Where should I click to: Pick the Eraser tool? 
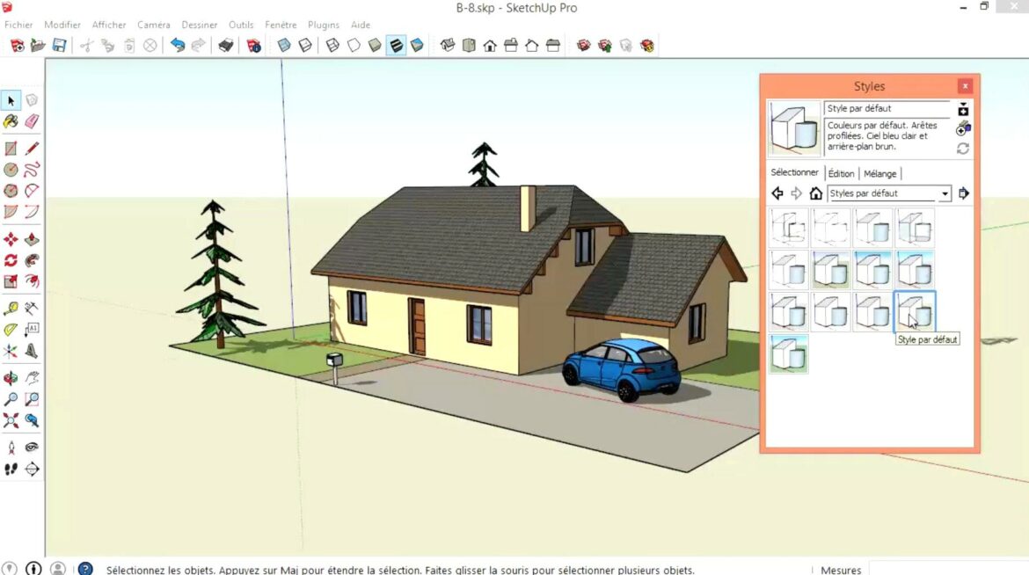tap(33, 121)
